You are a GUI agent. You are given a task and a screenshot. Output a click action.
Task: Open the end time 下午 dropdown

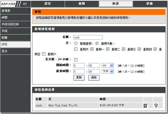(108, 71)
